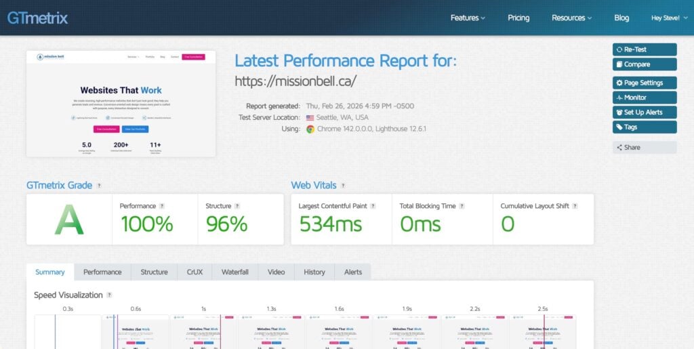This screenshot has height=349, width=694.
Task: Expand the Resources dropdown menu
Action: 571,18
